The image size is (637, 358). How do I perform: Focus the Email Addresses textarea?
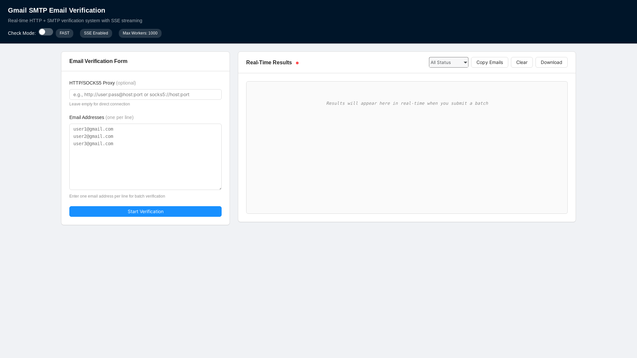145,157
